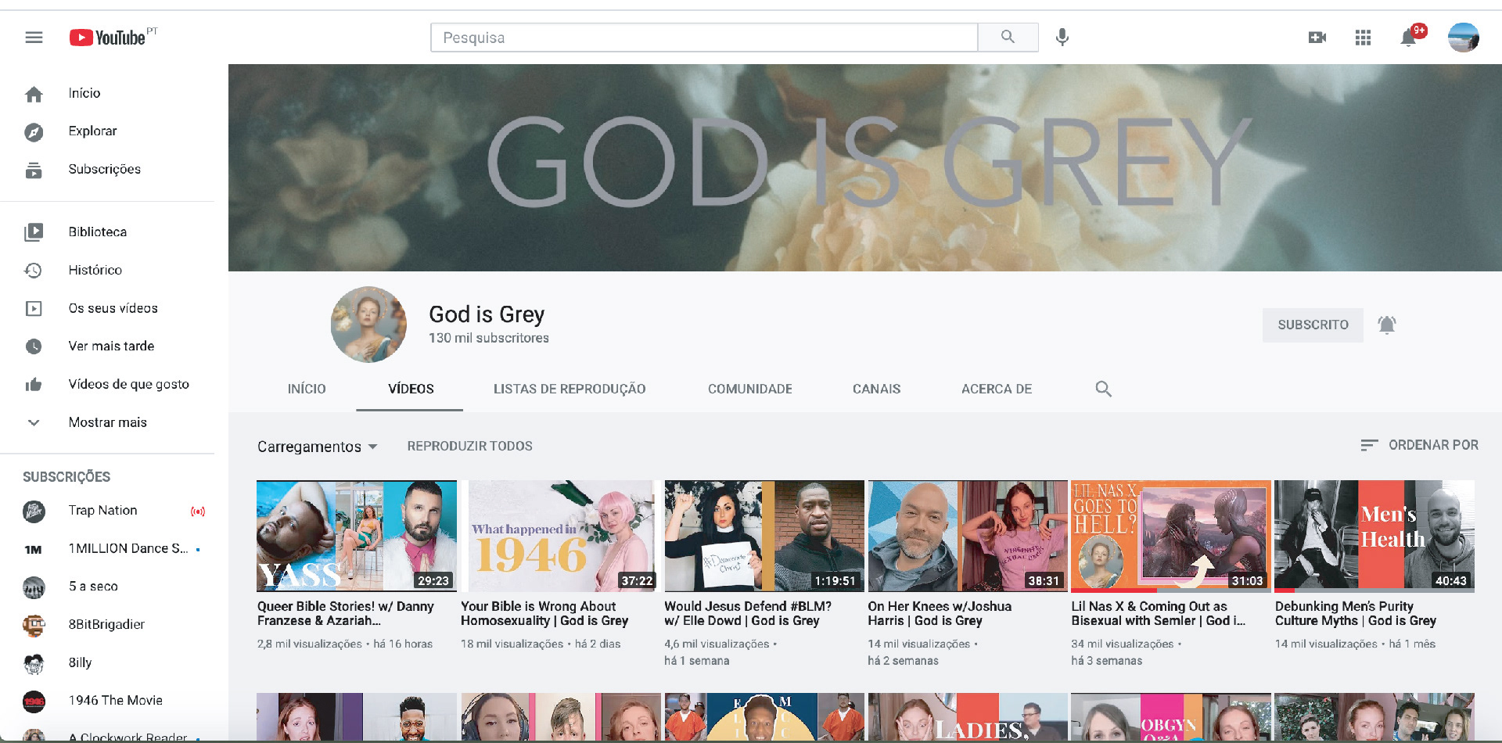Toggle the SUBSCRITO subscription button
The width and height of the screenshot is (1502, 743).
pos(1313,325)
